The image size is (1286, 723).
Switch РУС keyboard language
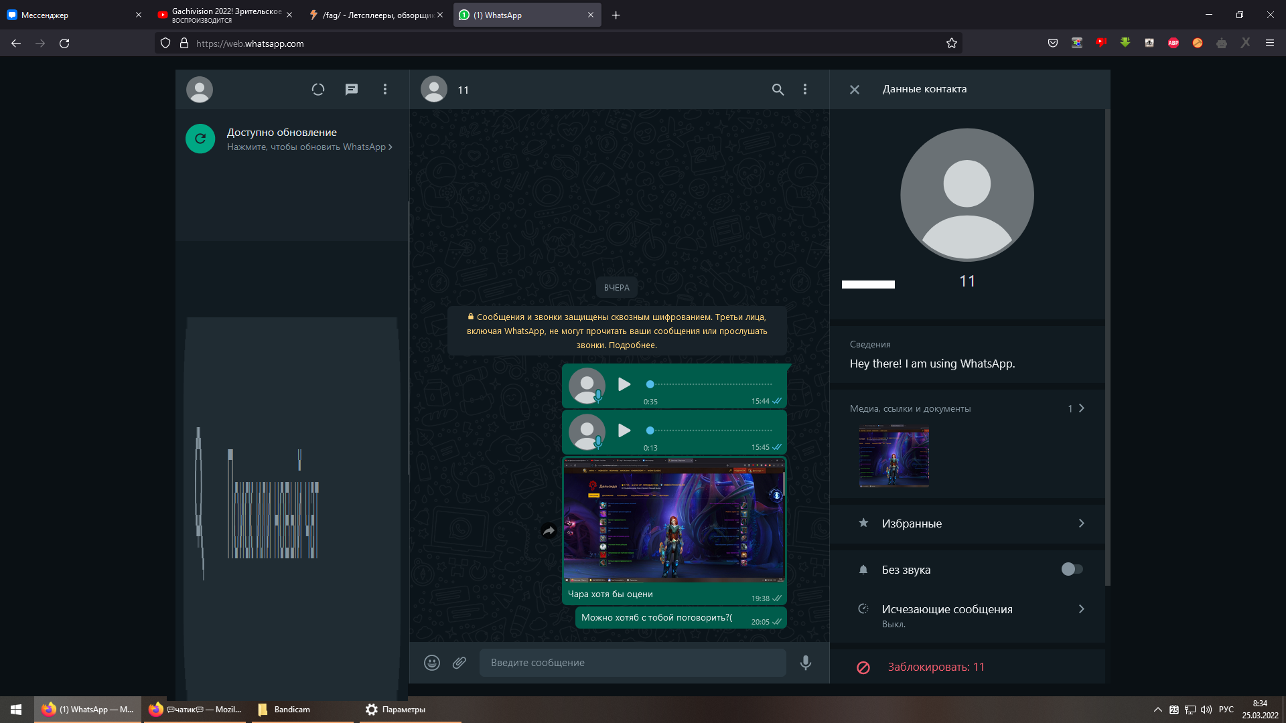1226,710
